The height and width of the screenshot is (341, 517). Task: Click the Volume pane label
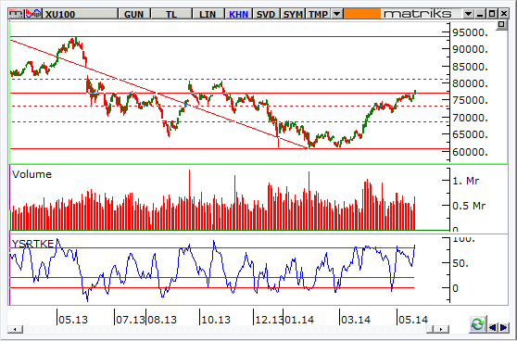click(32, 174)
